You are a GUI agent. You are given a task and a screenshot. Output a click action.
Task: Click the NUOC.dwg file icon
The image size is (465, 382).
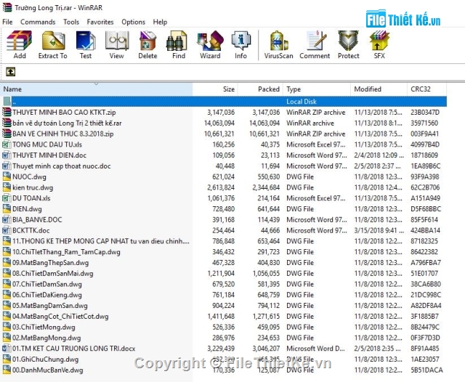tap(7, 176)
